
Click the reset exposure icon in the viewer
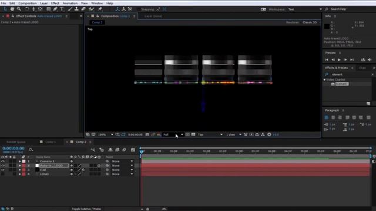click(269, 135)
